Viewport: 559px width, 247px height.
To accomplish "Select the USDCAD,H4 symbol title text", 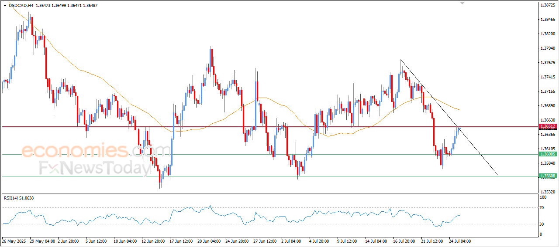I will 20,6.
